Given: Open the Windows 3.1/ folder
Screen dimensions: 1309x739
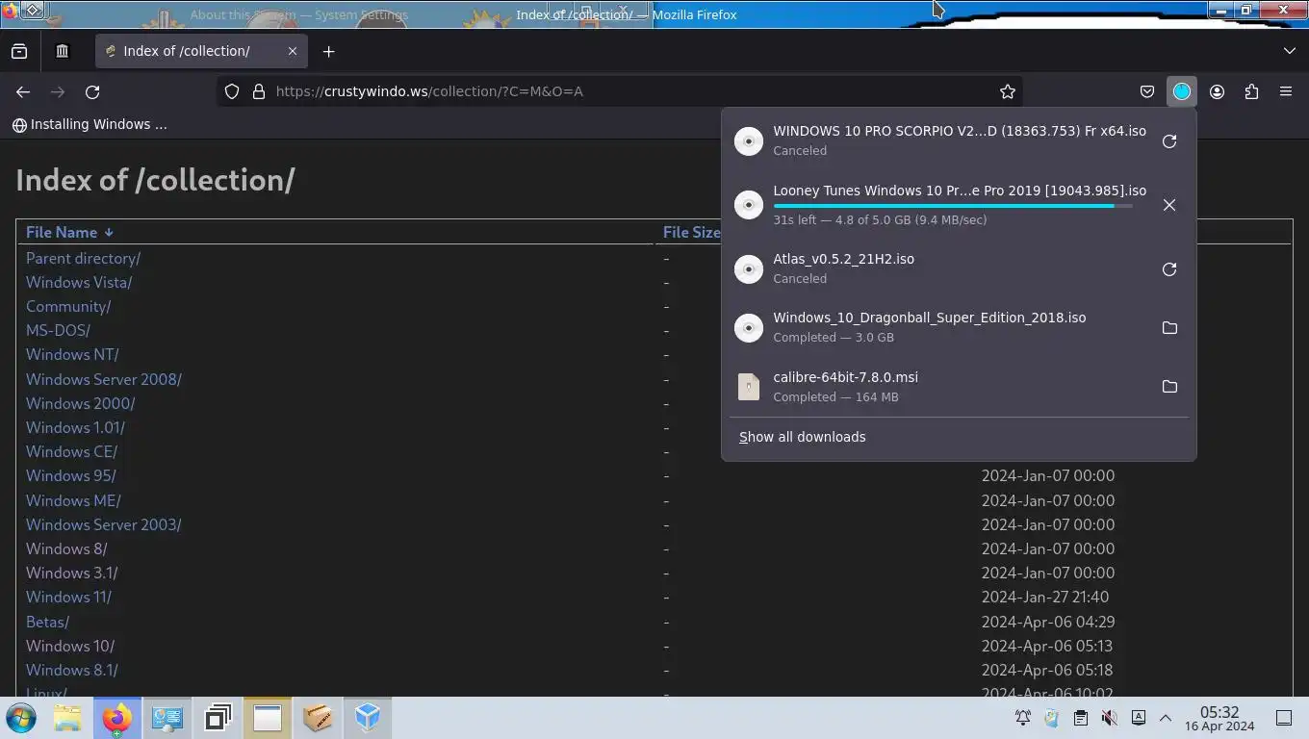Looking at the screenshot, I should click(72, 573).
